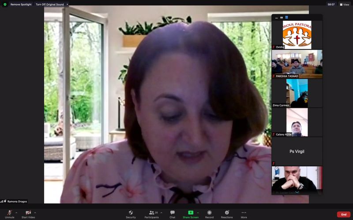Expand video options arrow beside Start Video
The width and height of the screenshot is (353, 220).
pos(35,212)
